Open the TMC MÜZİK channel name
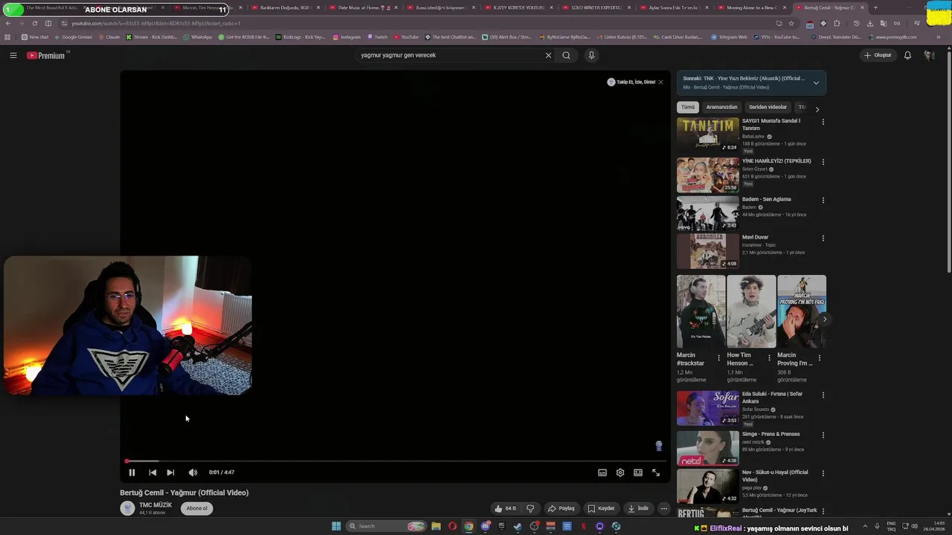 click(155, 505)
